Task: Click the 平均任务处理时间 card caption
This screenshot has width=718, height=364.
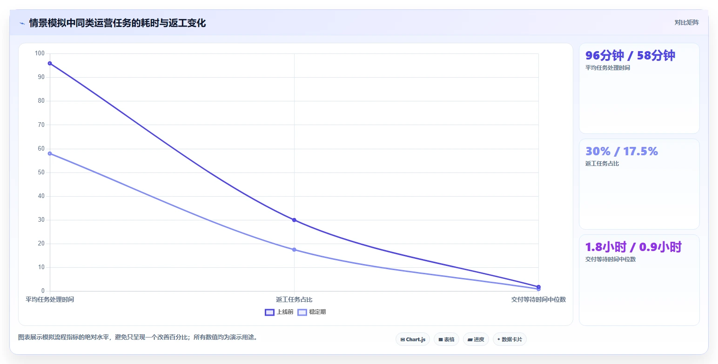Action: (x=608, y=68)
